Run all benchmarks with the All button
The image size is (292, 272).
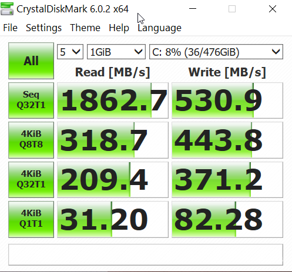click(31, 61)
